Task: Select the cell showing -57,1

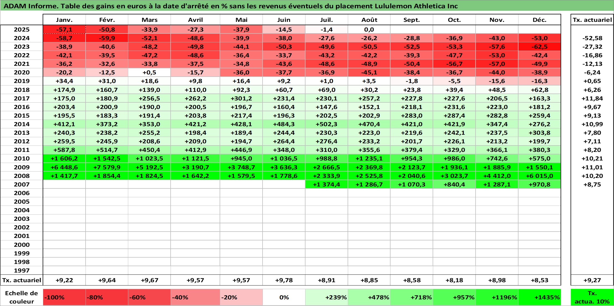Action: pos(64,30)
